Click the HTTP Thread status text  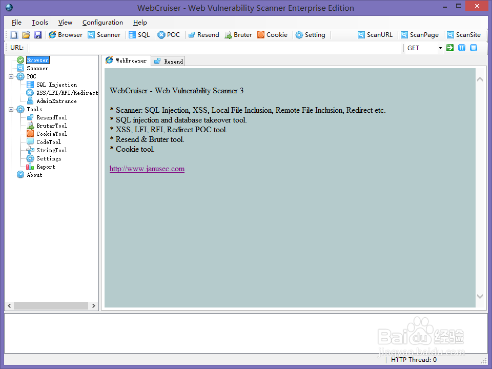414,360
